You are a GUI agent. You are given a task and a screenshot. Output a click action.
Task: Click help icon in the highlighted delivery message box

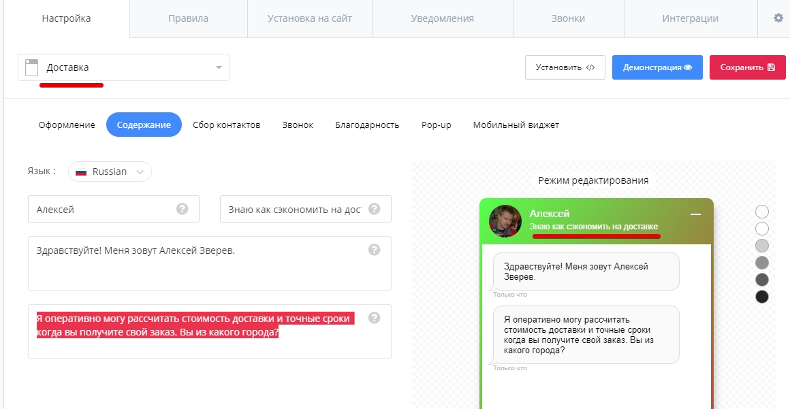(374, 317)
